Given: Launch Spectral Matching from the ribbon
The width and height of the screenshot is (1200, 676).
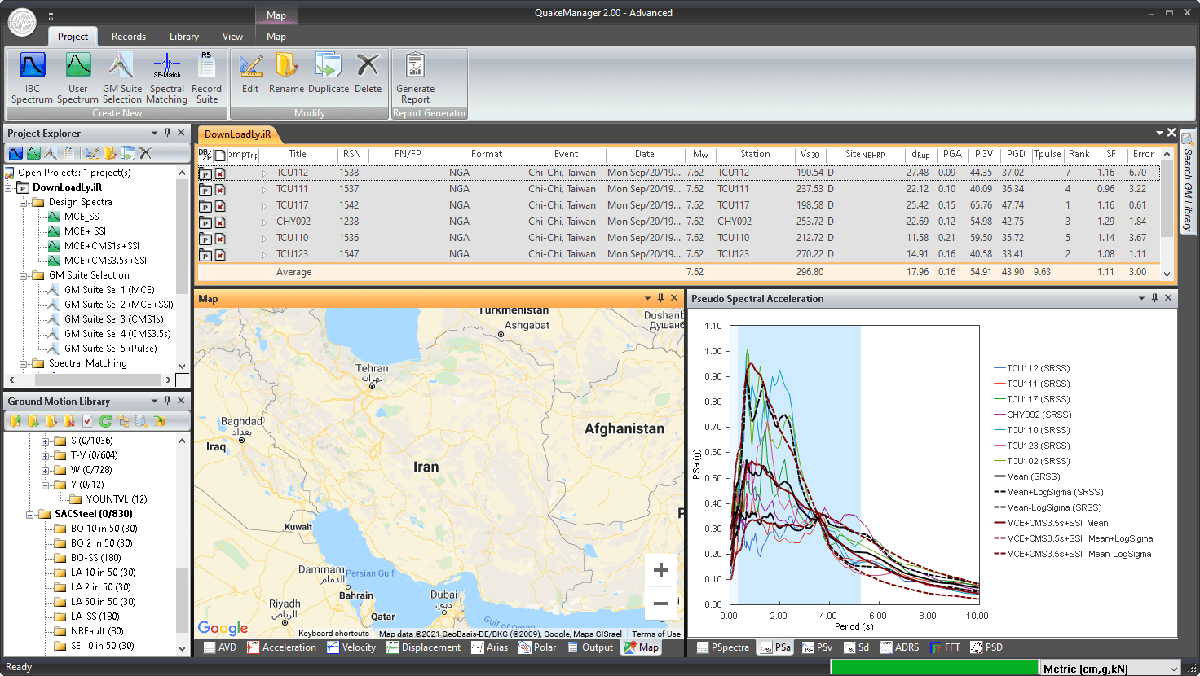Looking at the screenshot, I should pyautogui.click(x=167, y=78).
